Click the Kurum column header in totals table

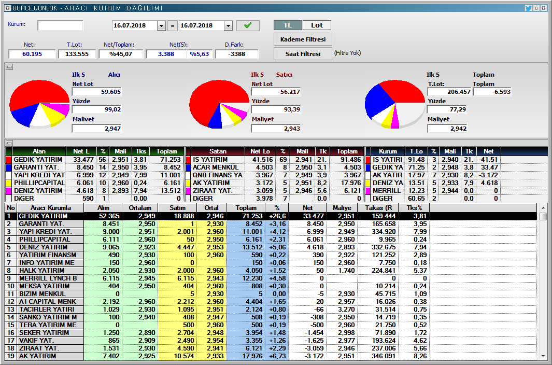[388, 151]
